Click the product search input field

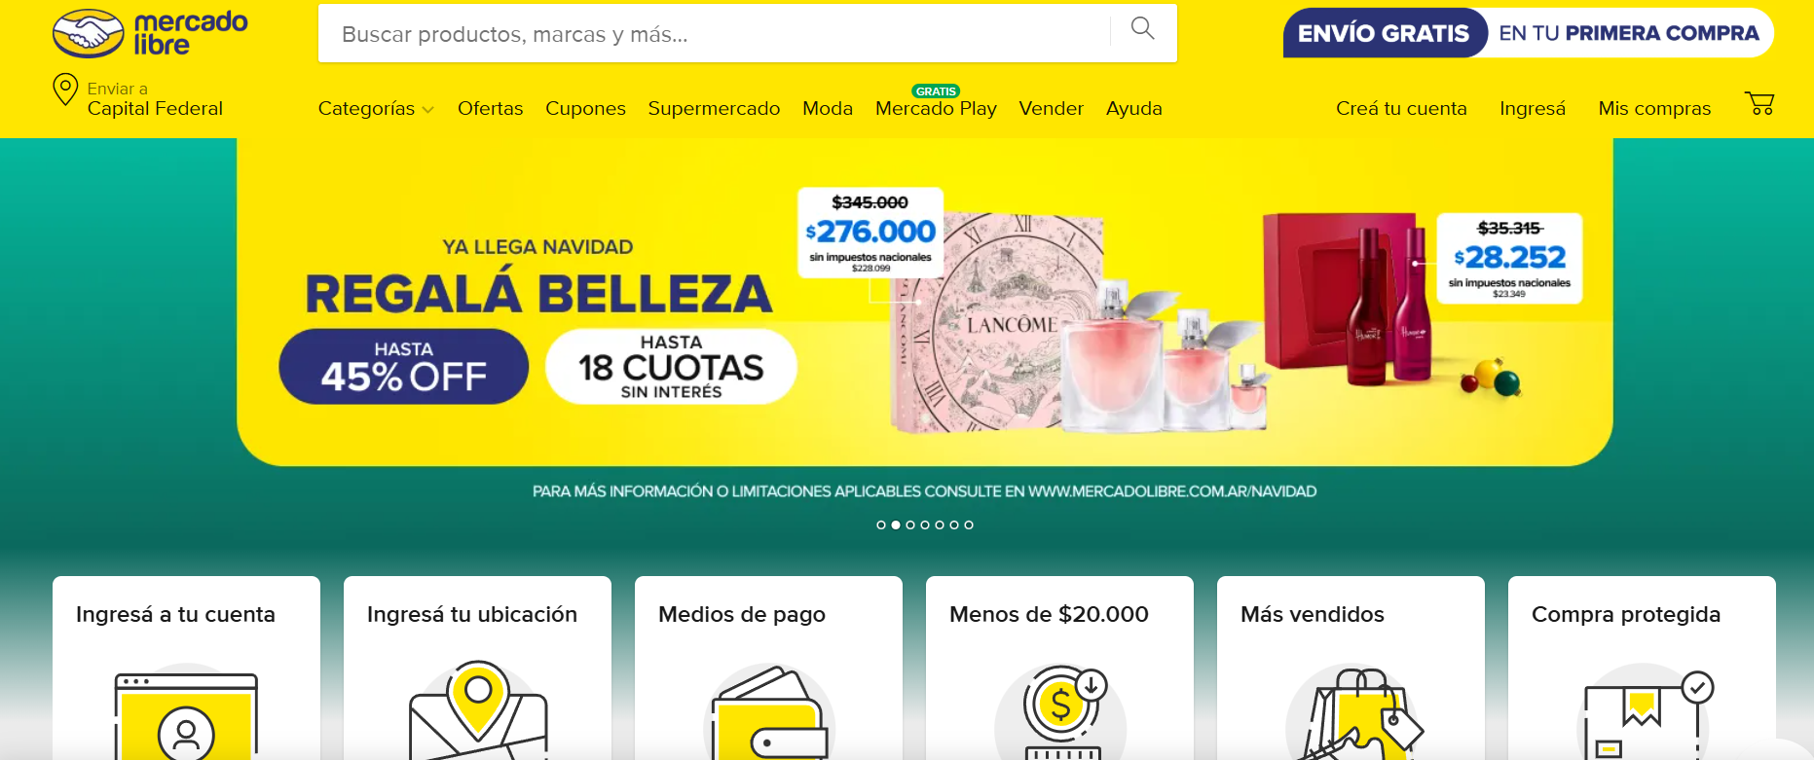(715, 34)
